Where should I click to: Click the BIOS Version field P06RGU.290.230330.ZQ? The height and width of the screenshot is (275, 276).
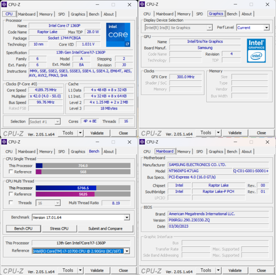click(218, 220)
